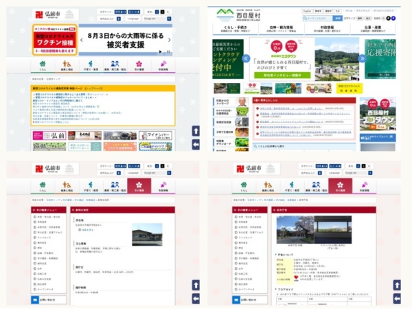
Task: Click highlighted 市の概要 tab on single-building-photo page
Action: coord(139,186)
